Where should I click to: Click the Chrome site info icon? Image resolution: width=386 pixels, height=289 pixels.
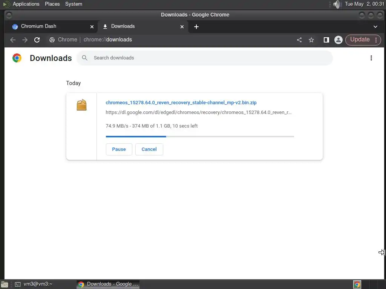click(52, 40)
